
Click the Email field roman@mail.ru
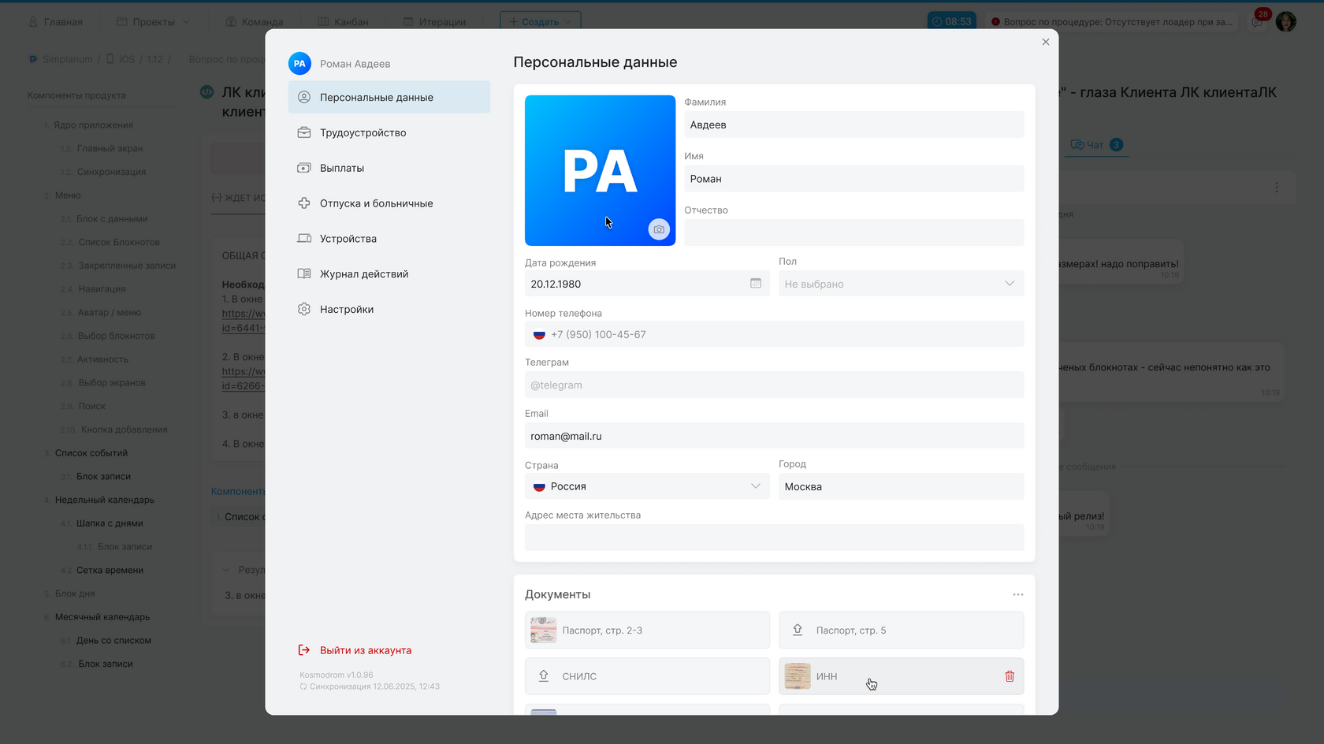tap(774, 436)
